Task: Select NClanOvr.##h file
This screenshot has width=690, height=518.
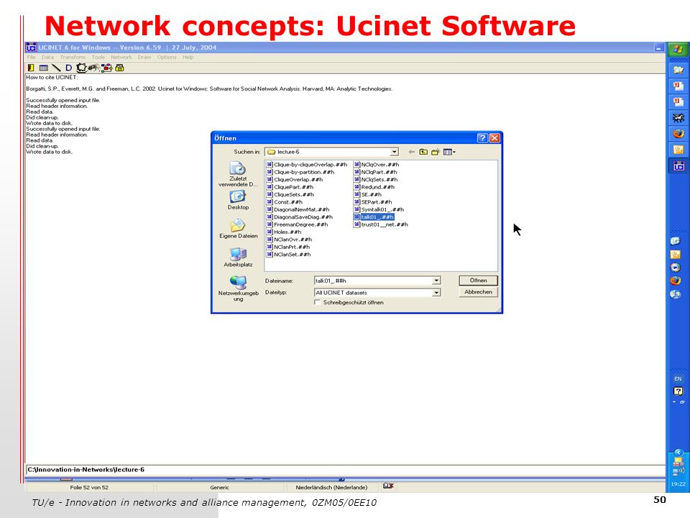Action: point(289,240)
